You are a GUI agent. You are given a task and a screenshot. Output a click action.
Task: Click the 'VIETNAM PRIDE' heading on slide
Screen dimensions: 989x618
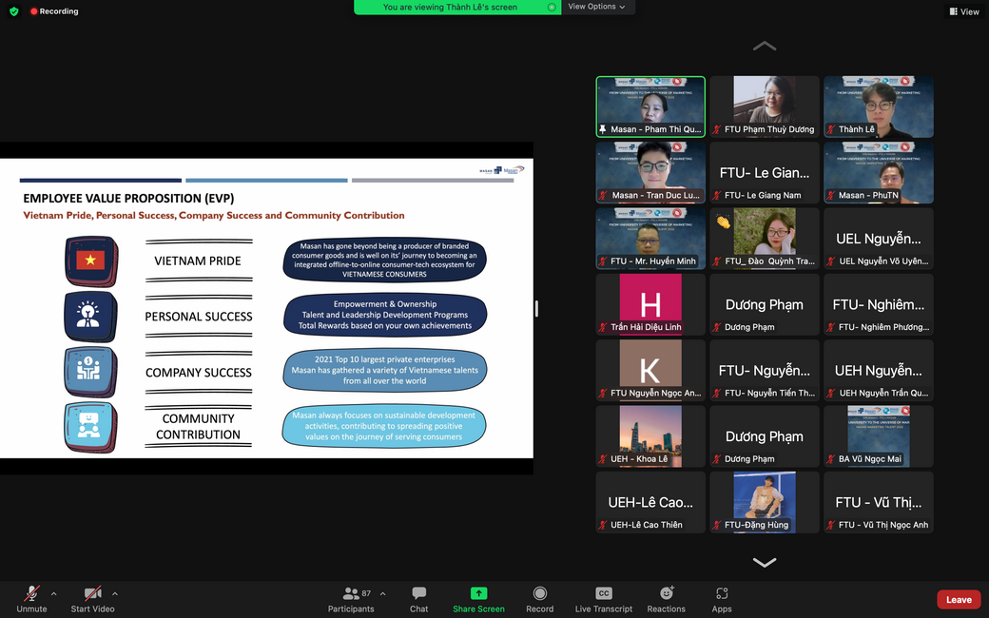click(198, 261)
